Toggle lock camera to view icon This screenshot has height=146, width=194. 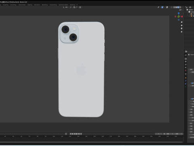181,32
